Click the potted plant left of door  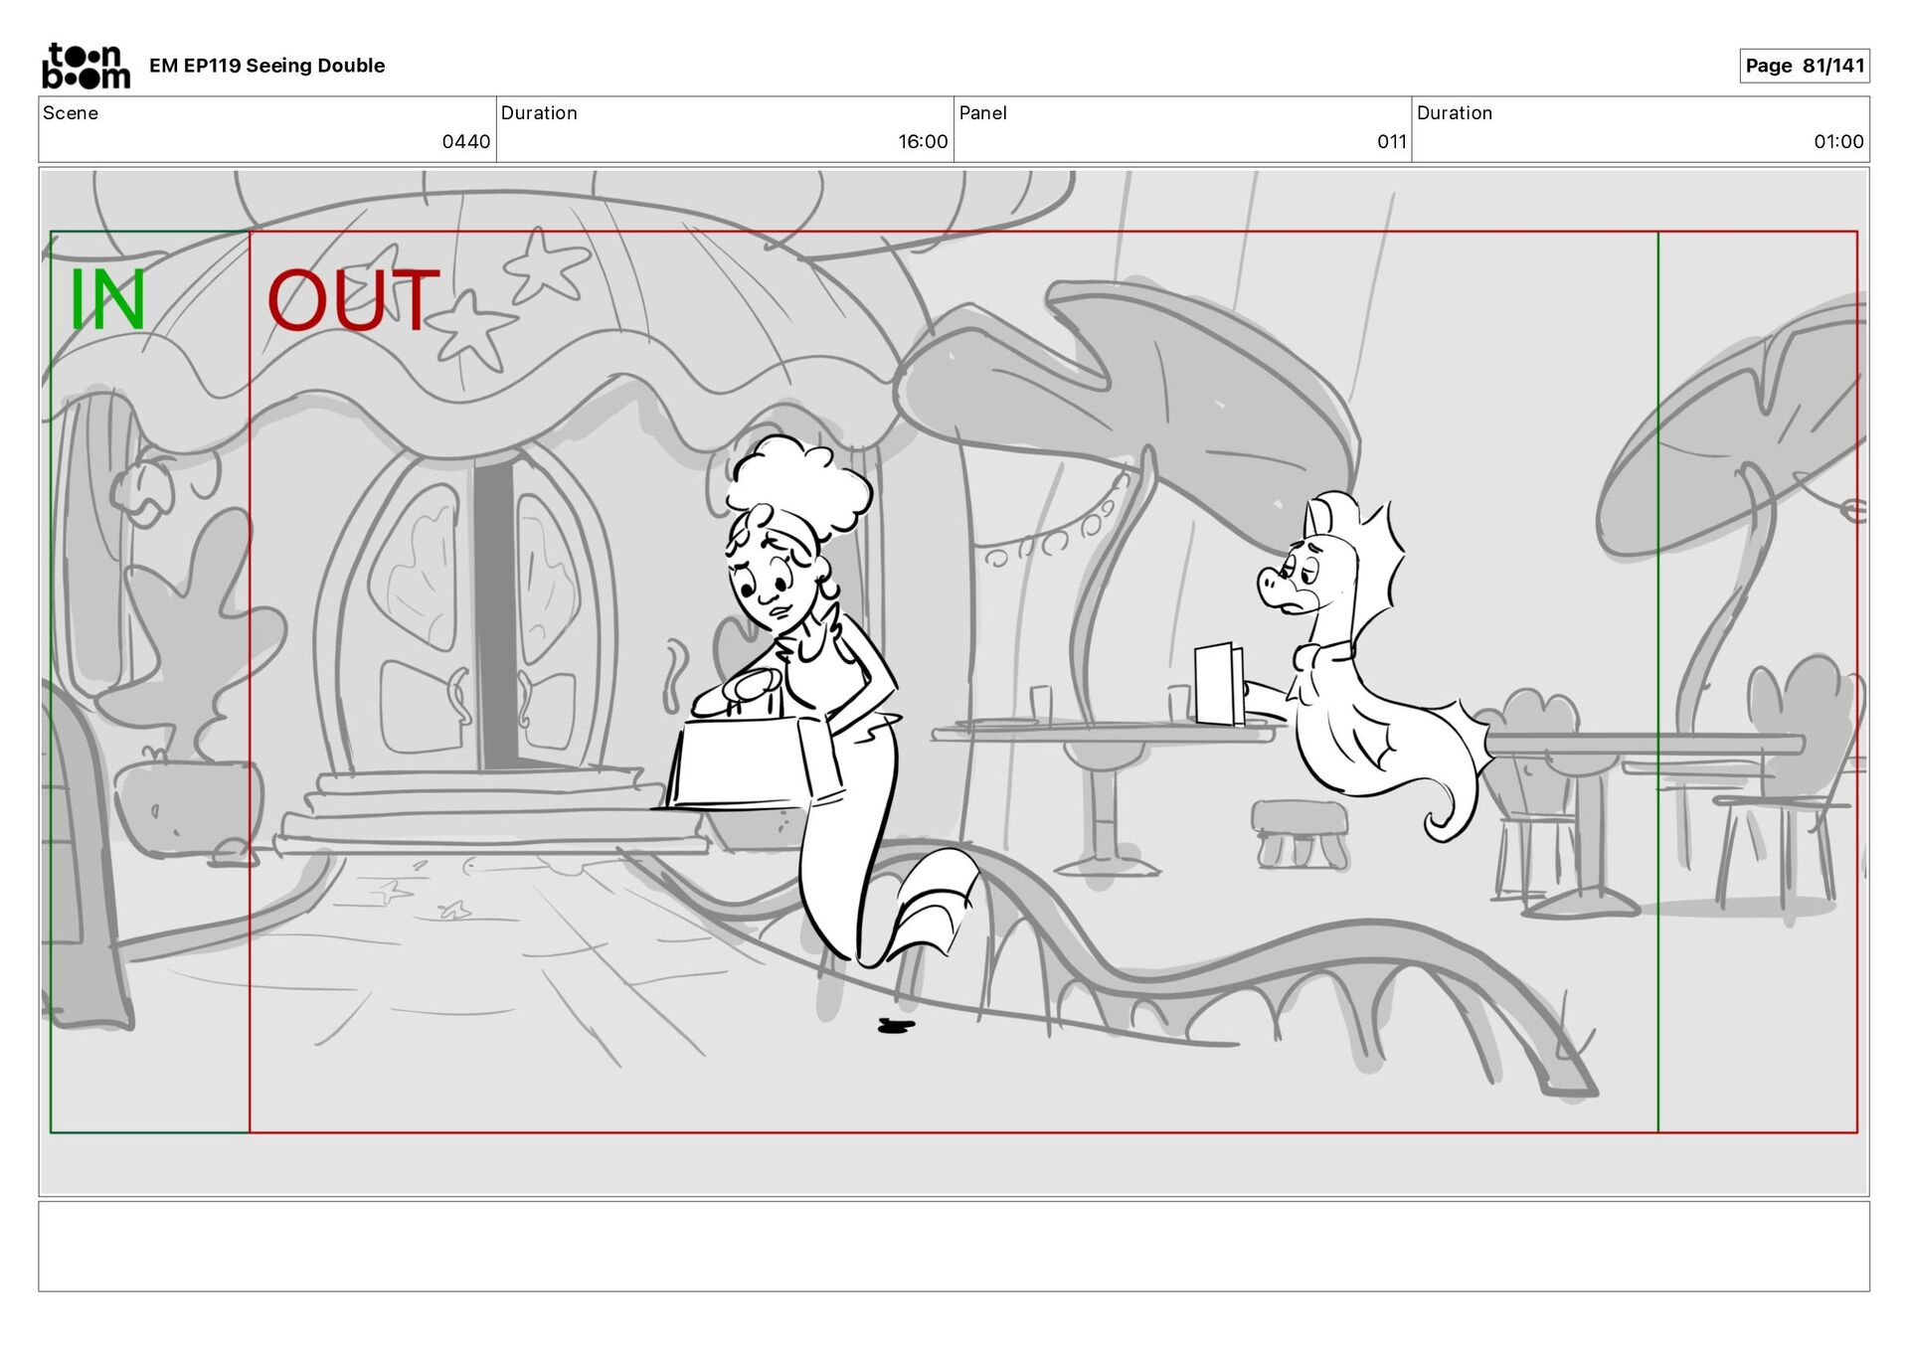(x=191, y=696)
